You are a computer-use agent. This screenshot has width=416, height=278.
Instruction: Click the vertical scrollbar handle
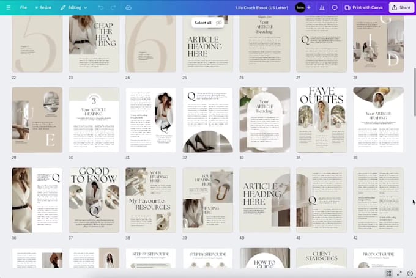[x=414, y=92]
